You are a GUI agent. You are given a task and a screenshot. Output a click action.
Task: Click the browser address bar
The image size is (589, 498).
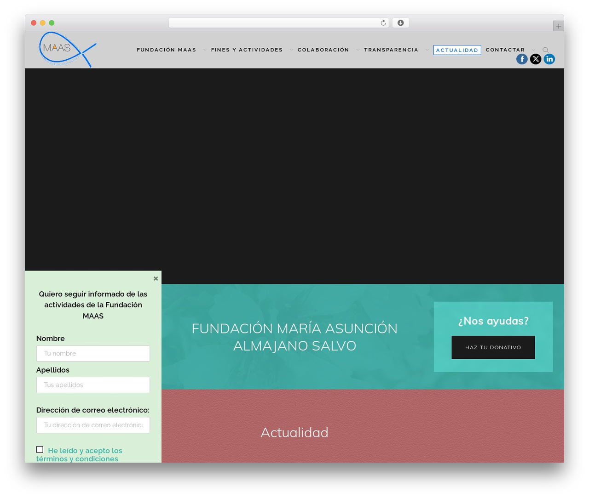[279, 23]
